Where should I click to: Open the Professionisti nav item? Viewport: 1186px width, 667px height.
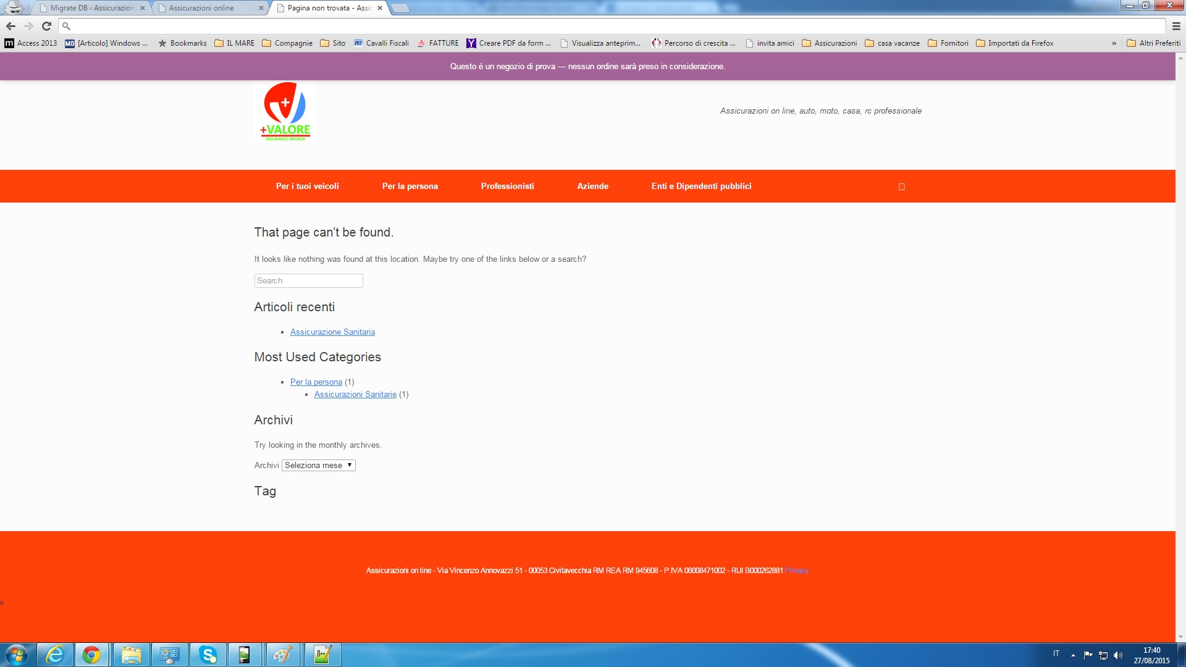point(508,187)
